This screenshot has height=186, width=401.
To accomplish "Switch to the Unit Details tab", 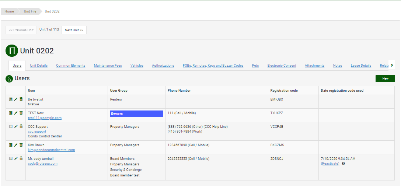I will coord(39,66).
